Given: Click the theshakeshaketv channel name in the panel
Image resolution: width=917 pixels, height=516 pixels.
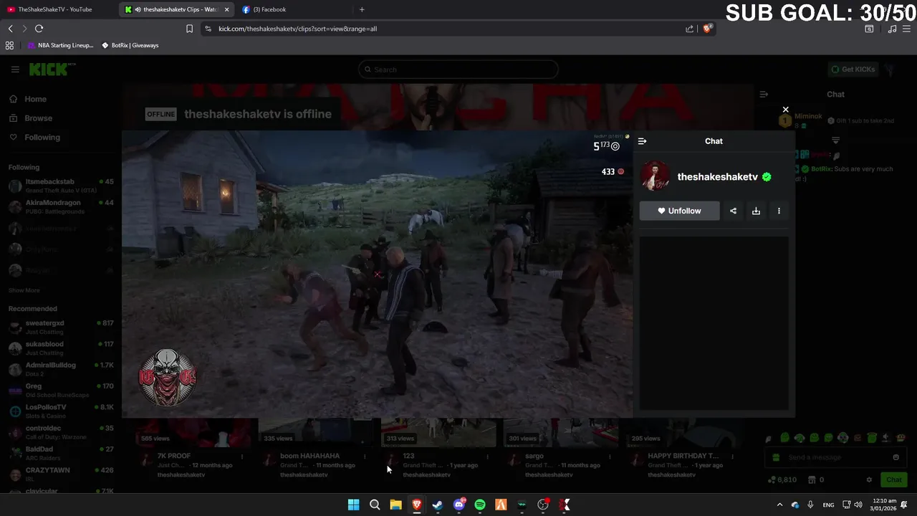Looking at the screenshot, I should [717, 177].
